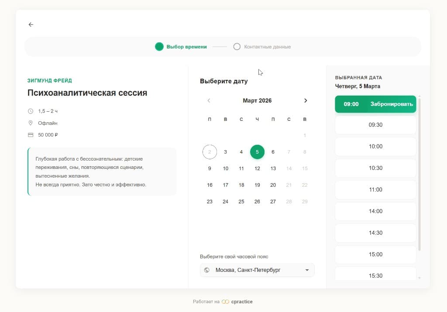This screenshot has width=447, height=312.
Task: Click the location pin icon beside Офлайн
Action: coord(31,123)
